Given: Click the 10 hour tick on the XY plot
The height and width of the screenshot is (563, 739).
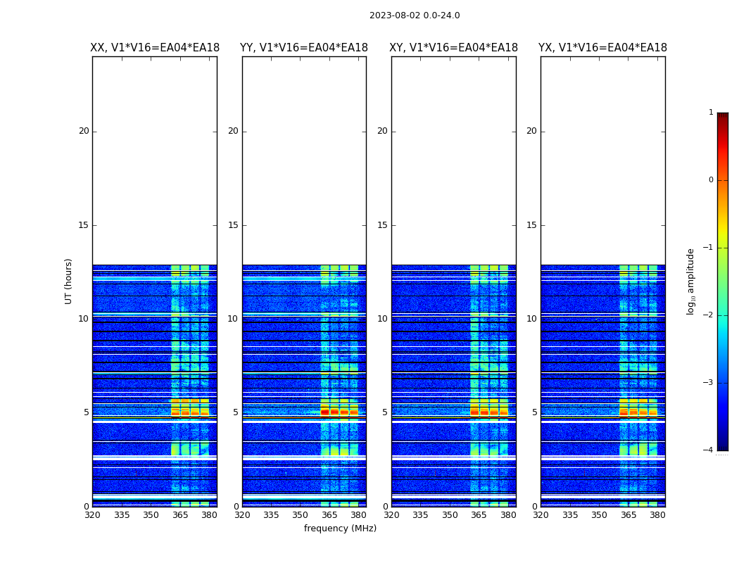Looking at the screenshot, I should (x=383, y=319).
